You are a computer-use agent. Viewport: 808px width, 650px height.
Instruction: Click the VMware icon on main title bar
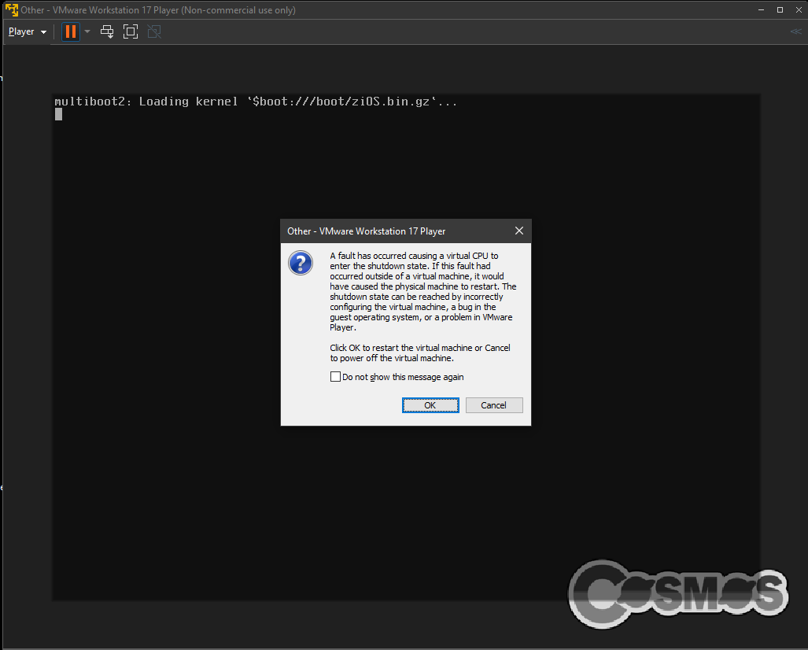pyautogui.click(x=11, y=9)
